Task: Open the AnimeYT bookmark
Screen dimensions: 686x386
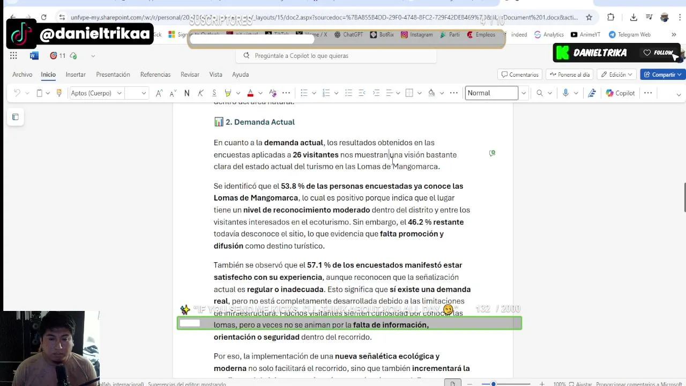Action: pos(586,34)
